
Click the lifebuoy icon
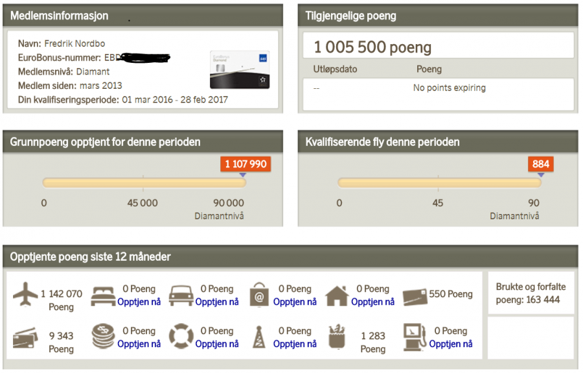click(x=181, y=337)
